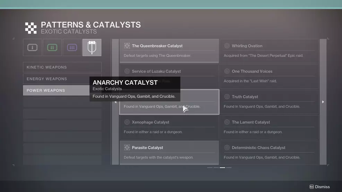Click the Whirling Ovation title
This screenshot has height=192, width=342.
247,46
